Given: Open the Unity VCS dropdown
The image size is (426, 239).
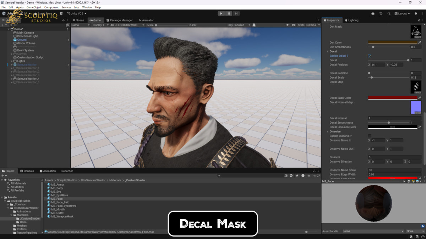Looking at the screenshot, I should [77, 13].
